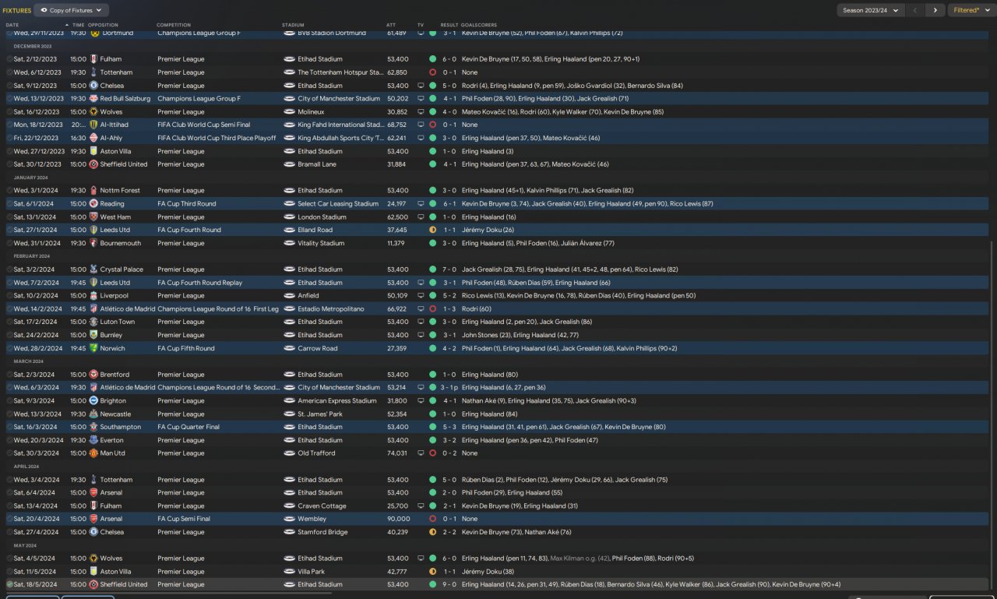The image size is (997, 599).
Task: Tick the row selector for Sat 6/4/2024 Arsenal
Action: coord(10,493)
